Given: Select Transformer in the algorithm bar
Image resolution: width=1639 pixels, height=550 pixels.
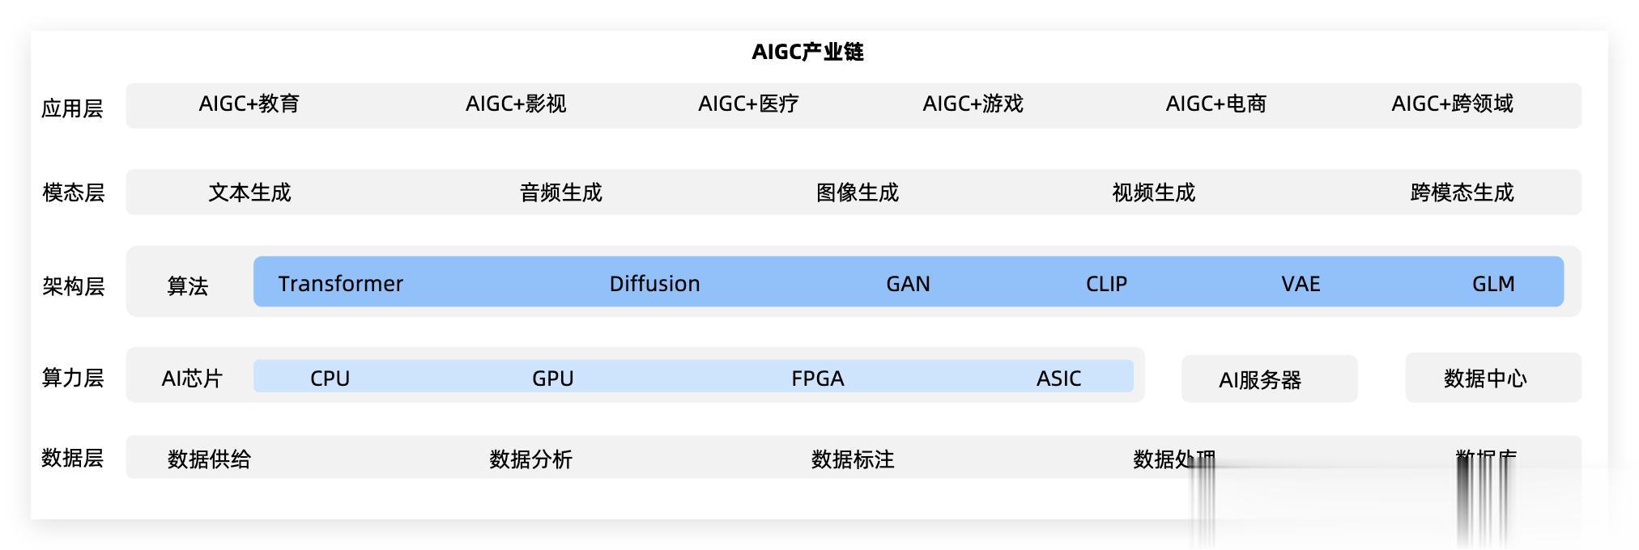Looking at the screenshot, I should tap(341, 284).
